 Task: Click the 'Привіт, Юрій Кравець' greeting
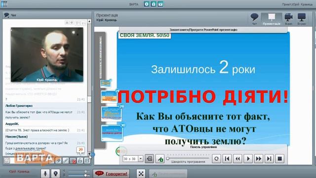click(x=297, y=4)
